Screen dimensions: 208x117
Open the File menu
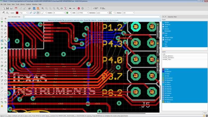pyautogui.click(x=1, y=4)
